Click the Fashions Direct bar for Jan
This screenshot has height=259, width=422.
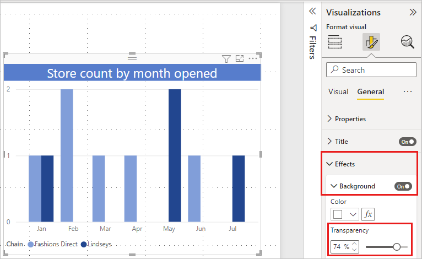click(35, 188)
